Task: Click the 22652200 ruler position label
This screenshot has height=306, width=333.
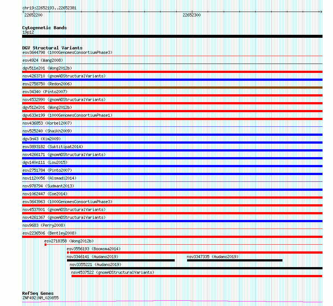Action: [x=33, y=15]
